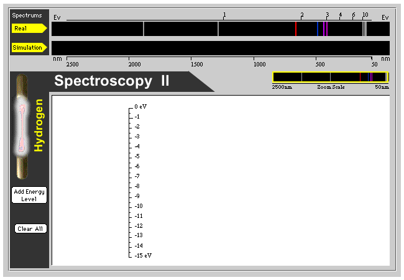Click the yellow Simulation arrow label

[29, 48]
